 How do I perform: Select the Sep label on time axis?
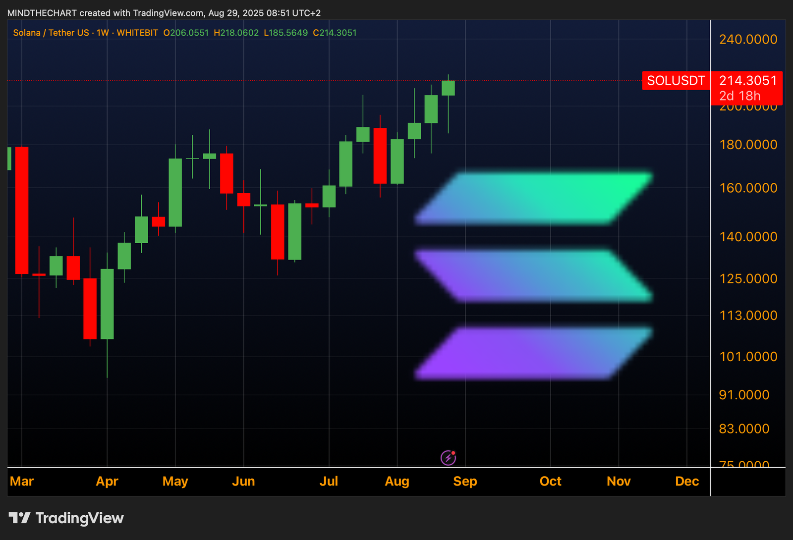click(465, 481)
